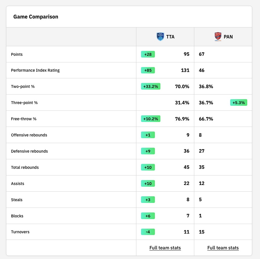Viewport: 260px width, 259px height.
Task: Click the +6 blocks badge
Action: click(x=148, y=216)
